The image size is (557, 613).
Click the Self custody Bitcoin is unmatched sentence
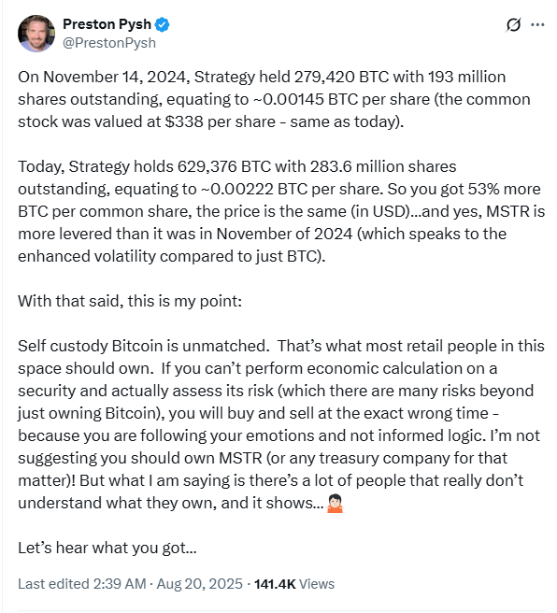pos(143,346)
